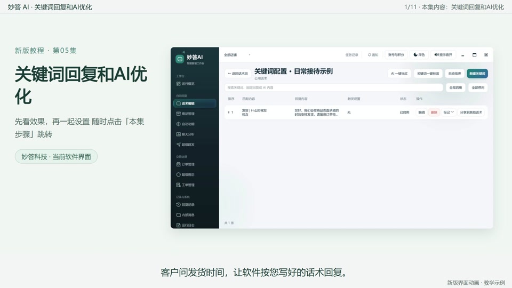
Task: Click AI 一键标红 button
Action: (x=399, y=74)
